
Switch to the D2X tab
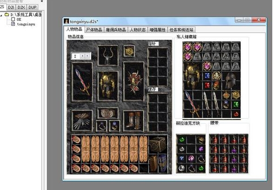(x=21, y=7)
